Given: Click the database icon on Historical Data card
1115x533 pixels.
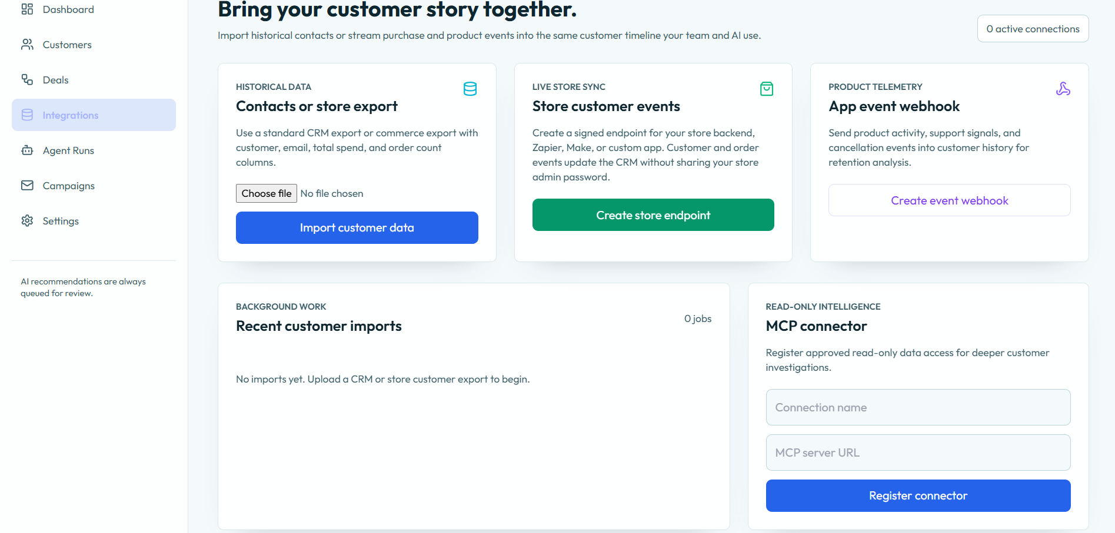Looking at the screenshot, I should (x=470, y=89).
